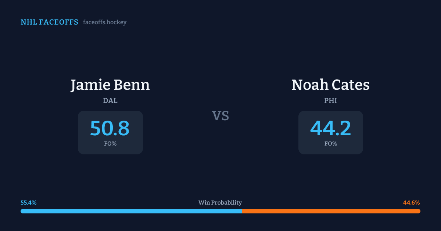
Task: Open the faceoffs.hockey site link
Action: coord(105,22)
